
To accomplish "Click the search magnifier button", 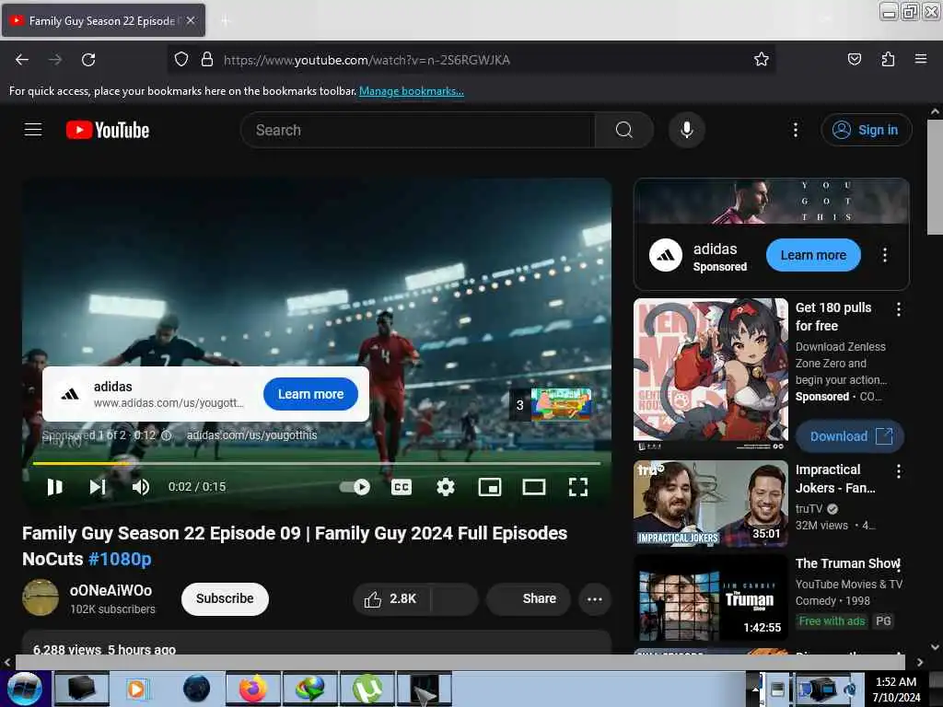I will coord(624,130).
